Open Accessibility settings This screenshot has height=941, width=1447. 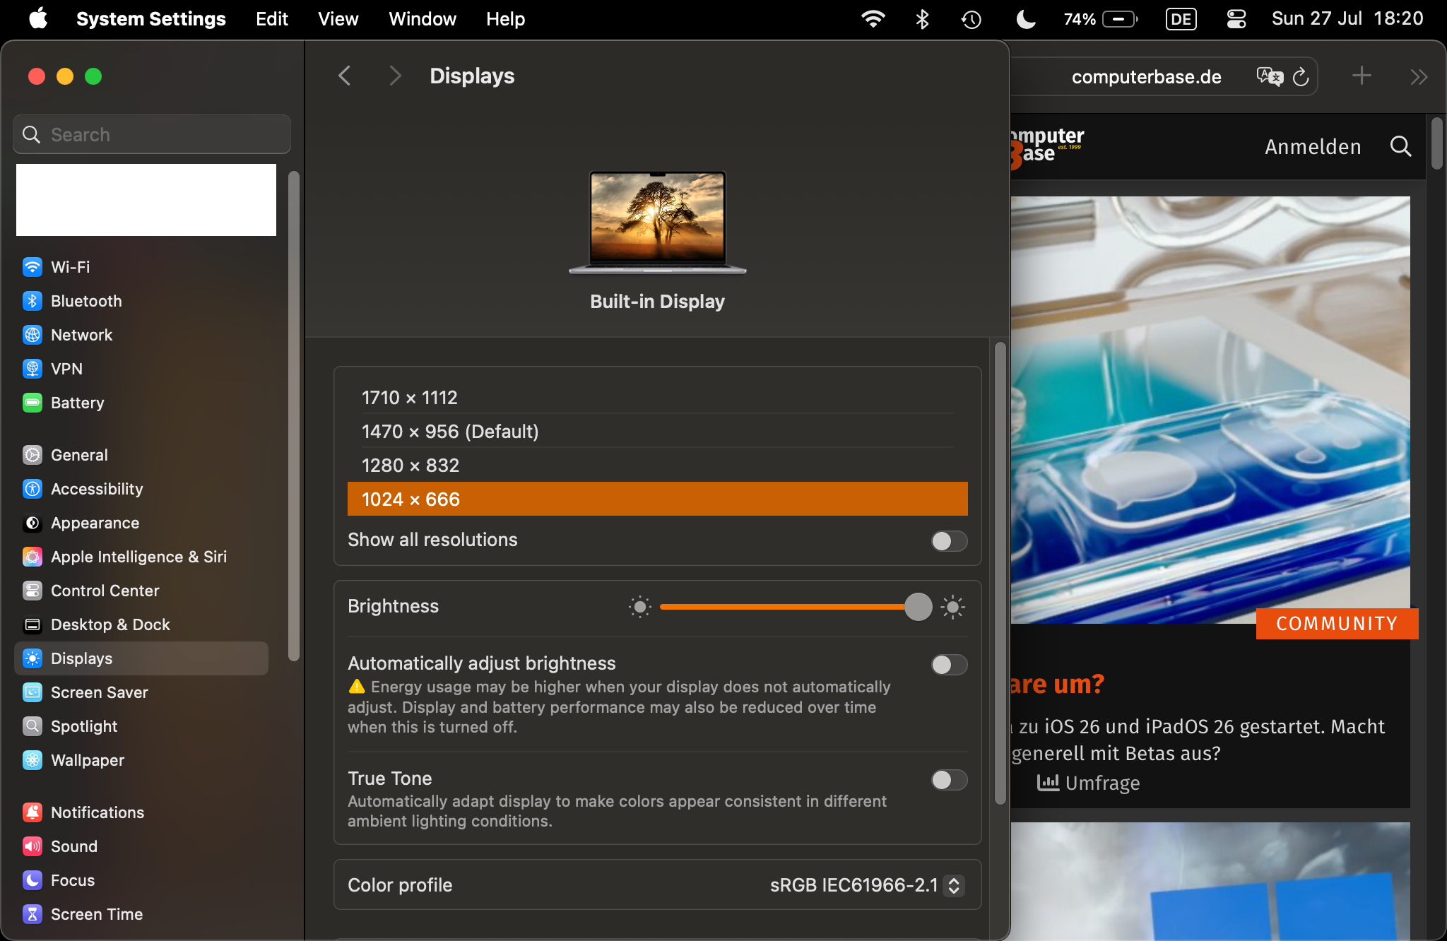(97, 489)
